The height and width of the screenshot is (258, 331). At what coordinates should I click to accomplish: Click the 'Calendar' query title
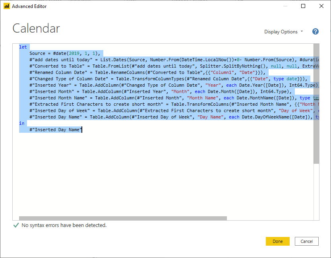pos(36,28)
